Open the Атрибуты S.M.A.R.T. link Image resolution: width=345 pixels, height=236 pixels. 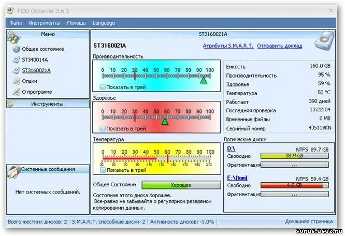[x=228, y=46]
